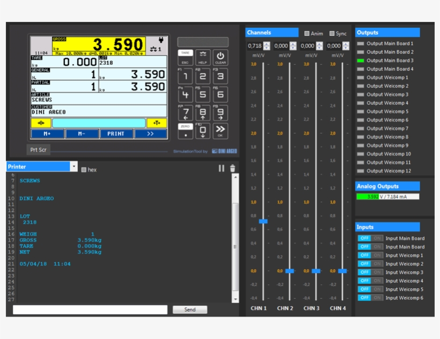Click the M- softkey on display
This screenshot has width=440, height=339.
[82, 134]
